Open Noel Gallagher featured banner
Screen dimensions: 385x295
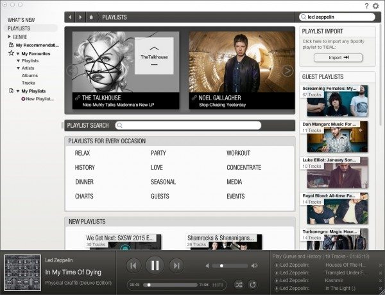click(242, 70)
